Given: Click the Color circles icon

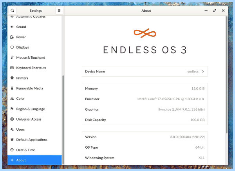Looking at the screenshot, I should coord(12,99).
